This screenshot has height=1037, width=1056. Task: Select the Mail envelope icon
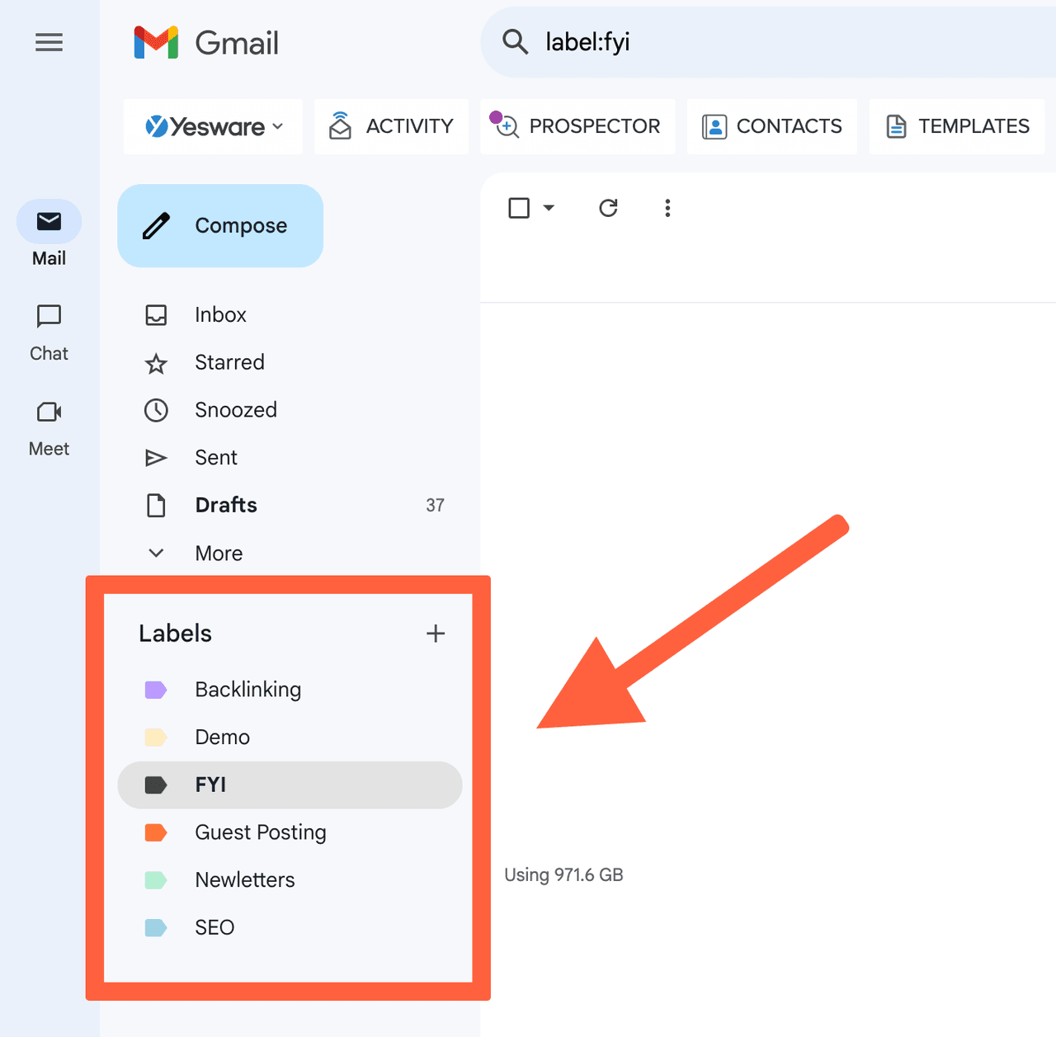click(x=49, y=221)
